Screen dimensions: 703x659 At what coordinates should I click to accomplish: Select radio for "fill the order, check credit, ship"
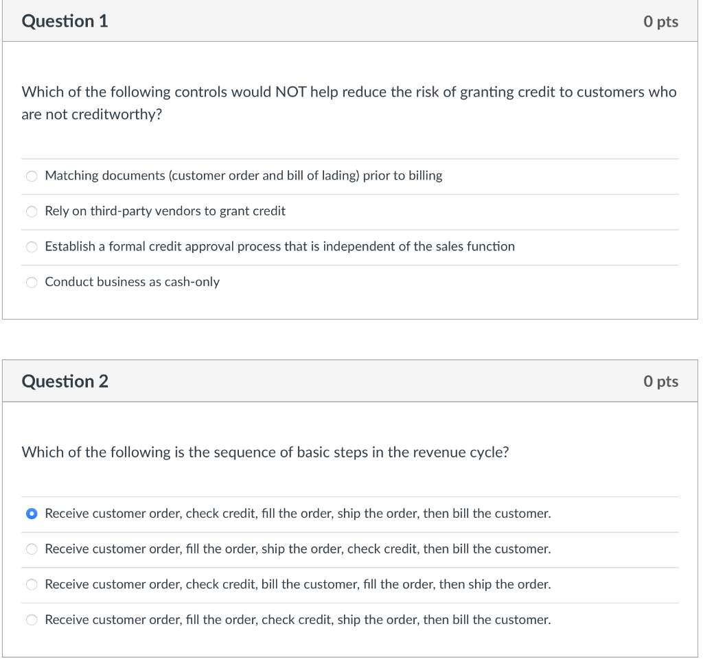(32, 620)
